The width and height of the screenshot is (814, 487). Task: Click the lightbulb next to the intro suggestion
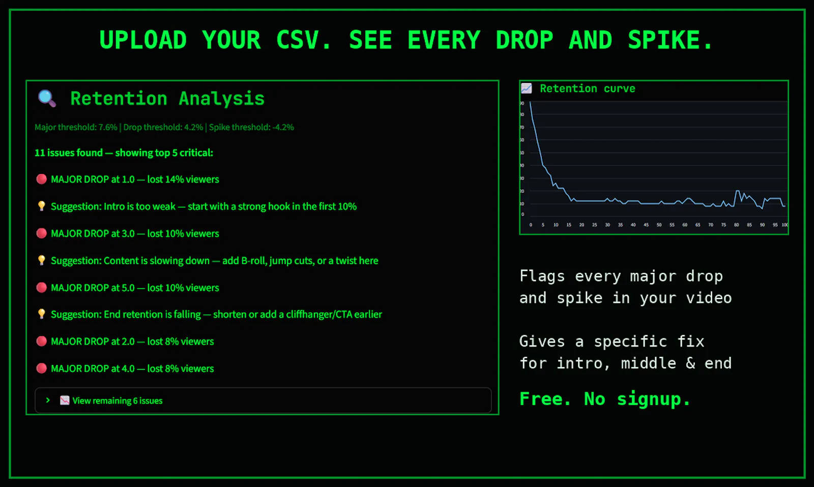(x=42, y=206)
